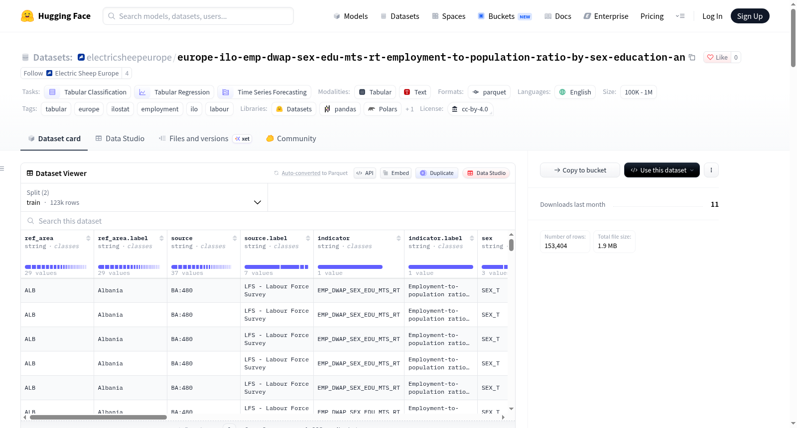Click the electricsheepeurope owner link
797x428 pixels.
pos(129,57)
